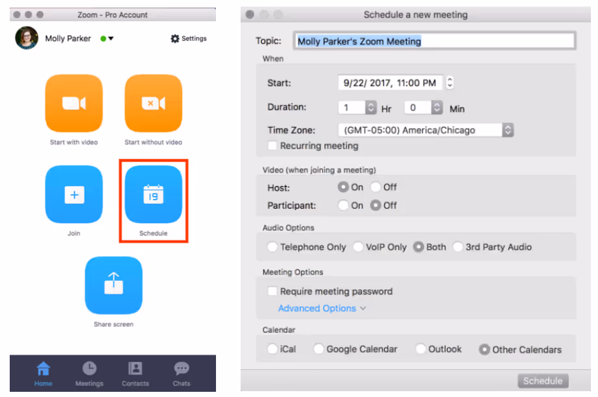Viewport: 598px width, 397px height.
Task: Select Google Calendar option
Action: (x=318, y=349)
